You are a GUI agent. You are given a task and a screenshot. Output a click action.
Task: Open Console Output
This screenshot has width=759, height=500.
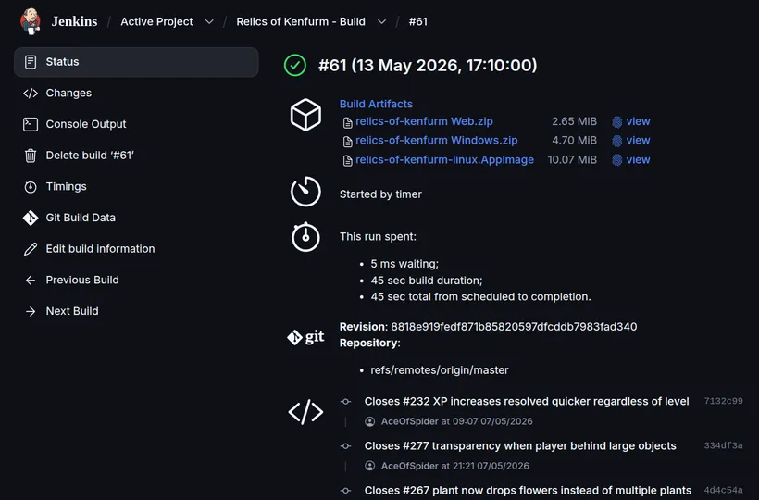coord(86,124)
